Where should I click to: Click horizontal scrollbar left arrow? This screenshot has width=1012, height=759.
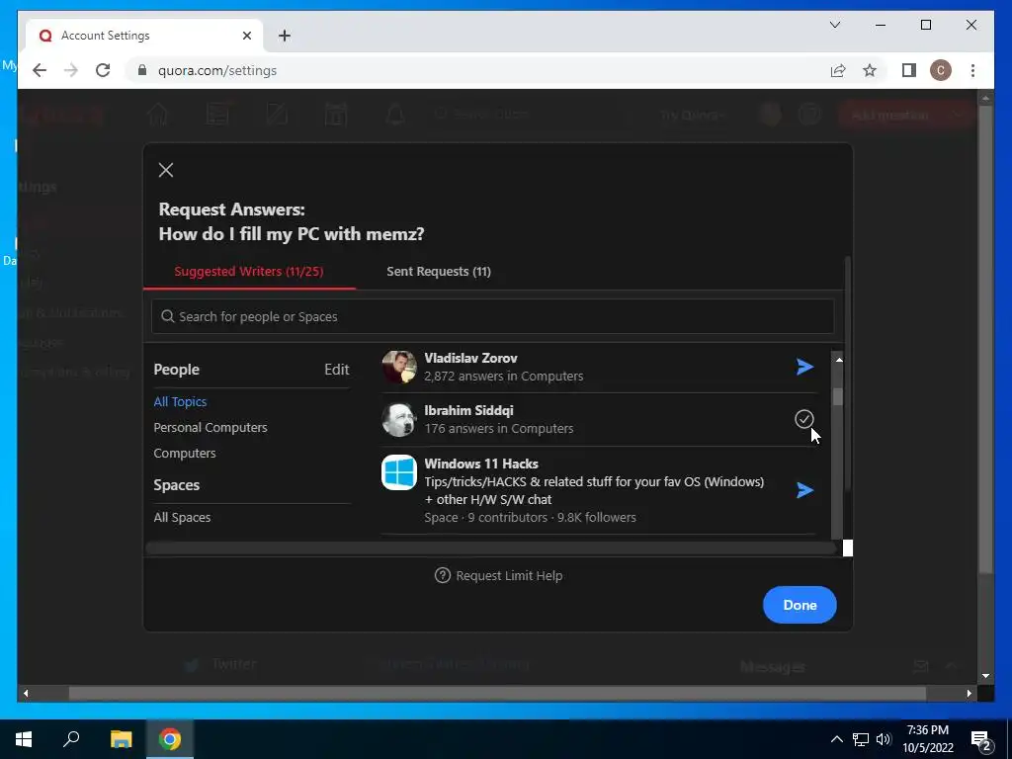pos(26,693)
